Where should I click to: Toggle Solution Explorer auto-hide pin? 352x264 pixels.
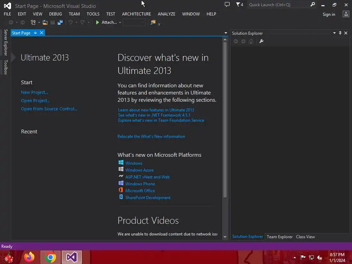(x=340, y=33)
